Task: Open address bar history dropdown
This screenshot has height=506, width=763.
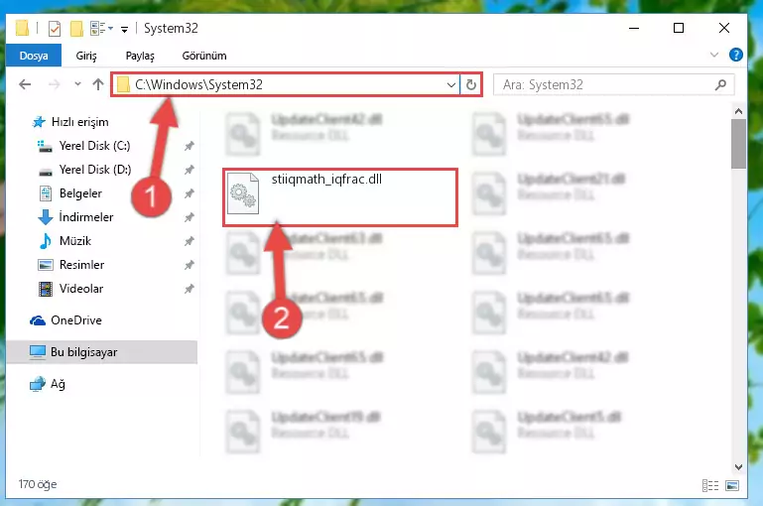Action: (451, 84)
